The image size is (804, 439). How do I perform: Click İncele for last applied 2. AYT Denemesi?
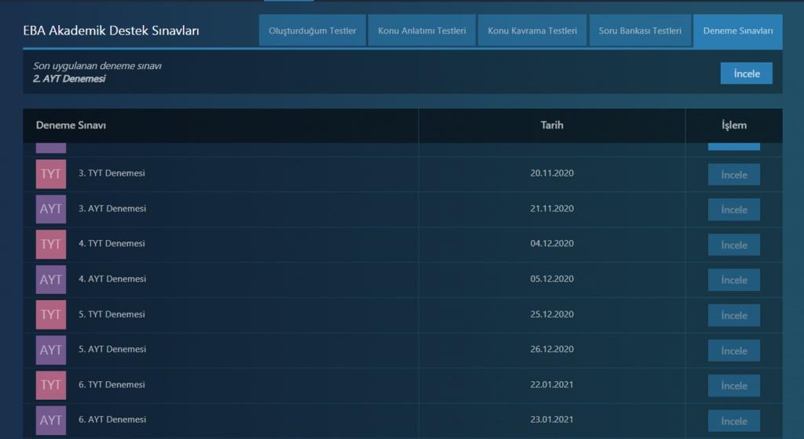[747, 73]
